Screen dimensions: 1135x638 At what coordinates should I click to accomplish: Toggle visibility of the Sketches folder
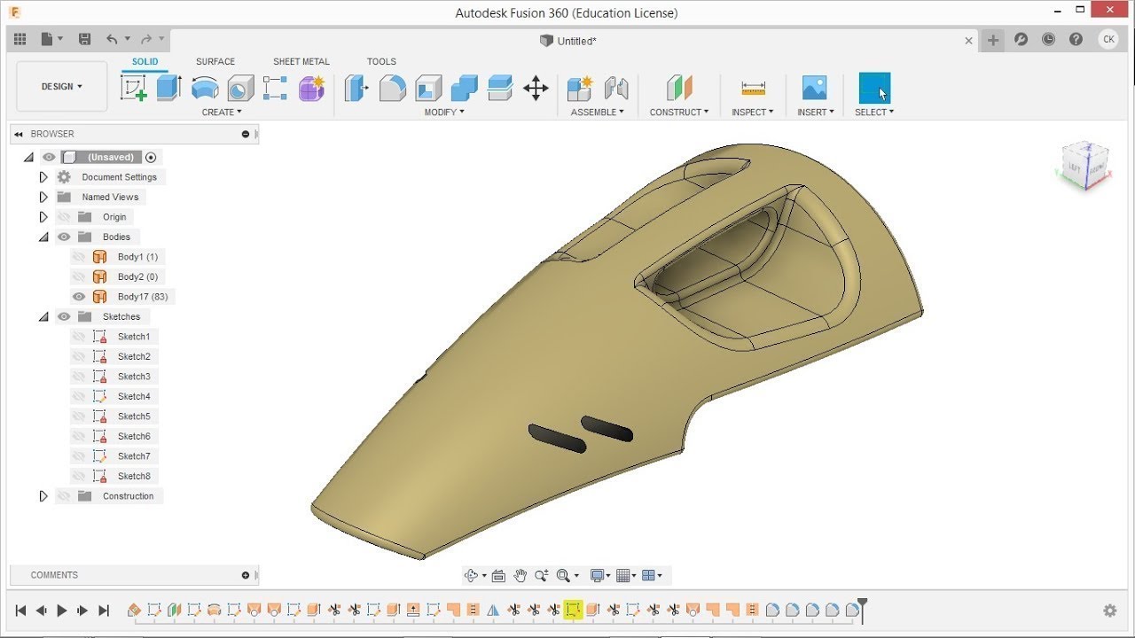coord(64,316)
